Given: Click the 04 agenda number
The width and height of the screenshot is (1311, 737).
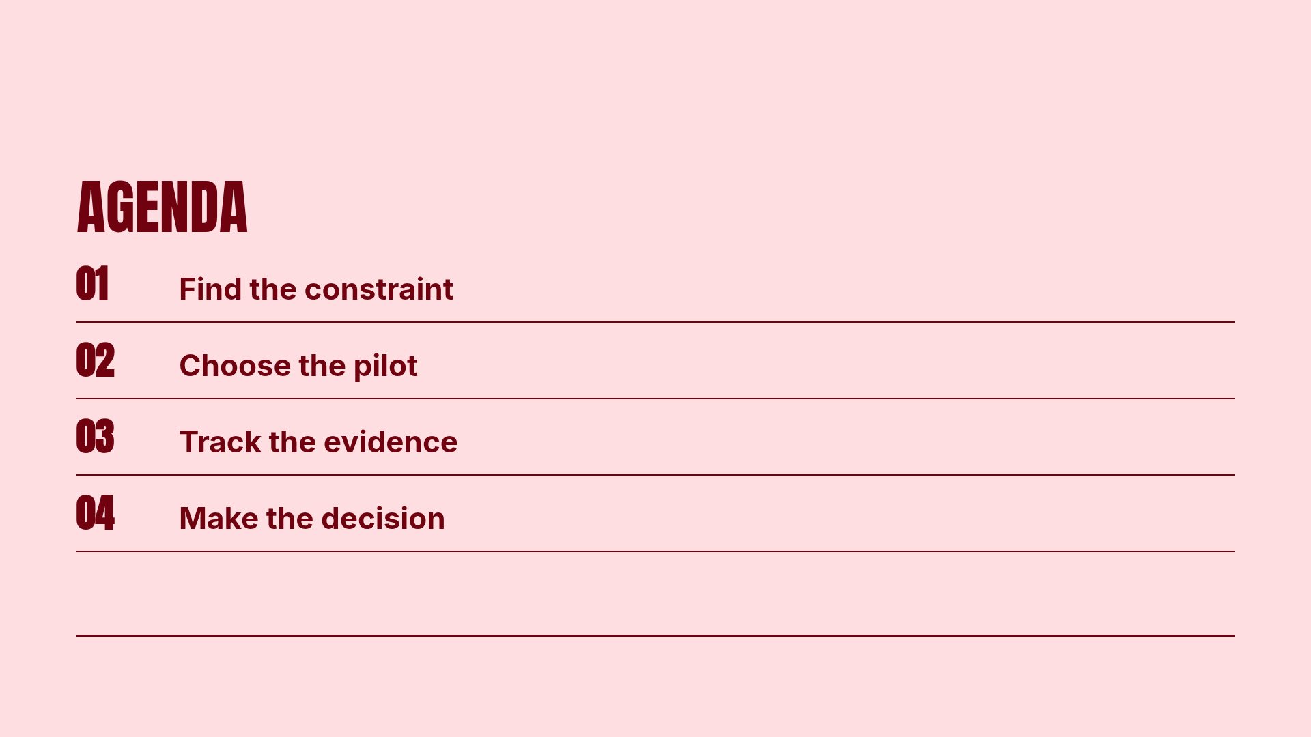Looking at the screenshot, I should (x=95, y=513).
